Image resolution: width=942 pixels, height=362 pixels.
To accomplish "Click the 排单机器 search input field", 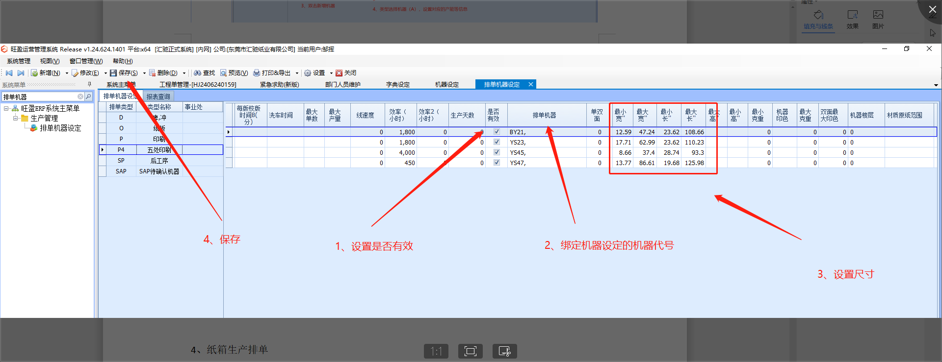I will pyautogui.click(x=39, y=97).
